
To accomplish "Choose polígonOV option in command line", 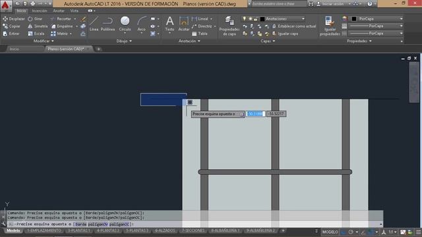I will 98,224.
